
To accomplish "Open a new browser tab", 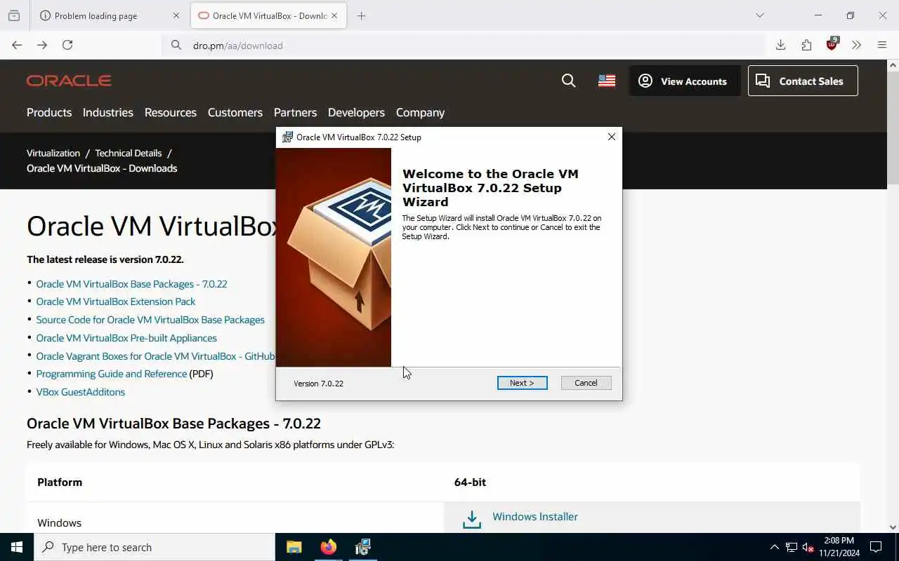I will point(361,15).
